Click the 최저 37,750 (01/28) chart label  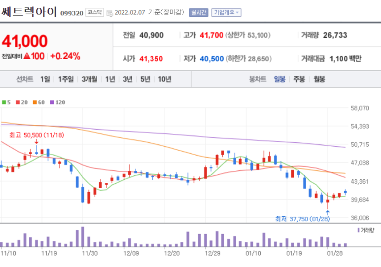tap(303, 219)
